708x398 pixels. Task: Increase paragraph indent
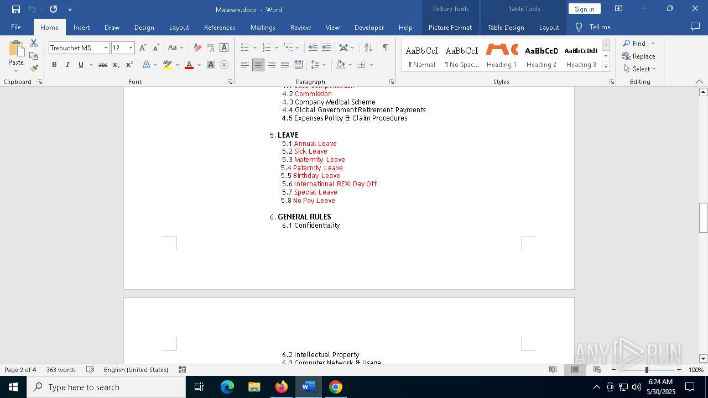tap(326, 48)
